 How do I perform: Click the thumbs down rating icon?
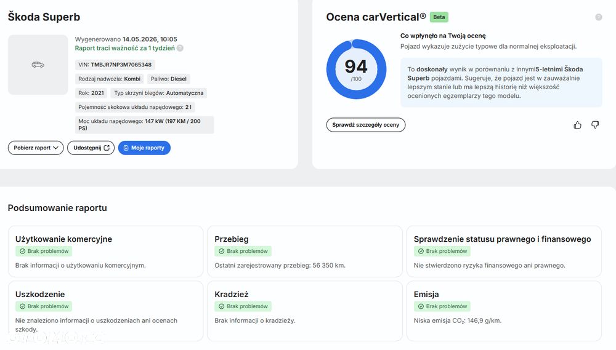point(595,125)
